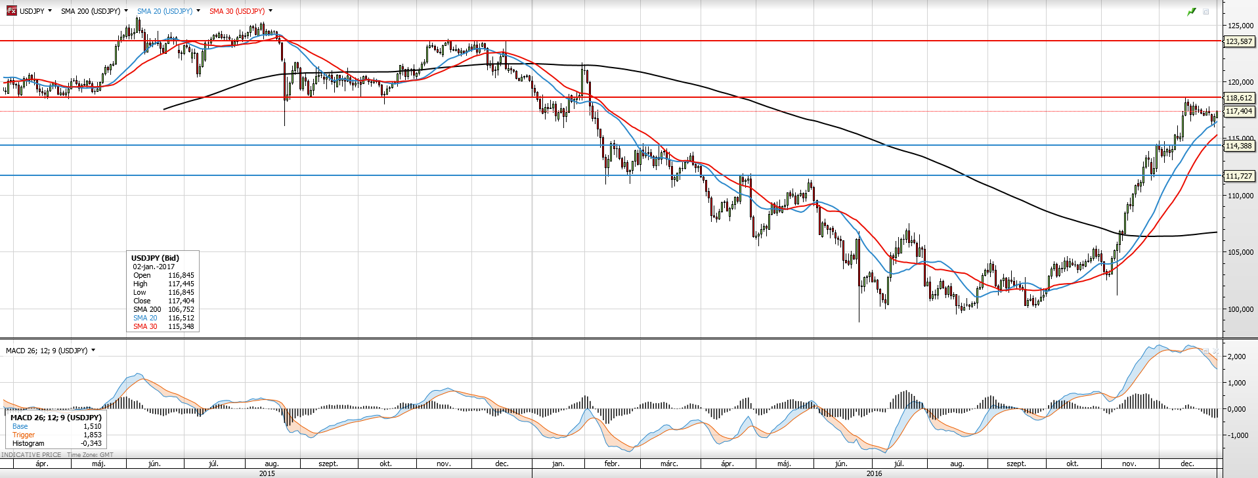The height and width of the screenshot is (478, 1258).
Task: Select the 111,727 price level tag
Action: (x=1240, y=176)
